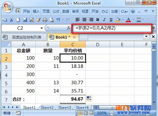Image resolution: width=158 pixels, height=116 pixels.
Task: Click the Save floppy disk icon
Action: pyautogui.click(x=25, y=20)
